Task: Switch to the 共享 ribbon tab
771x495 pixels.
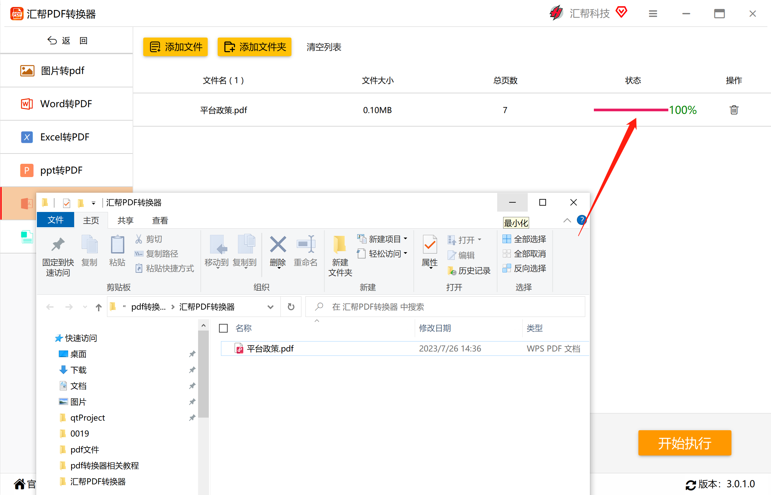Action: point(126,220)
